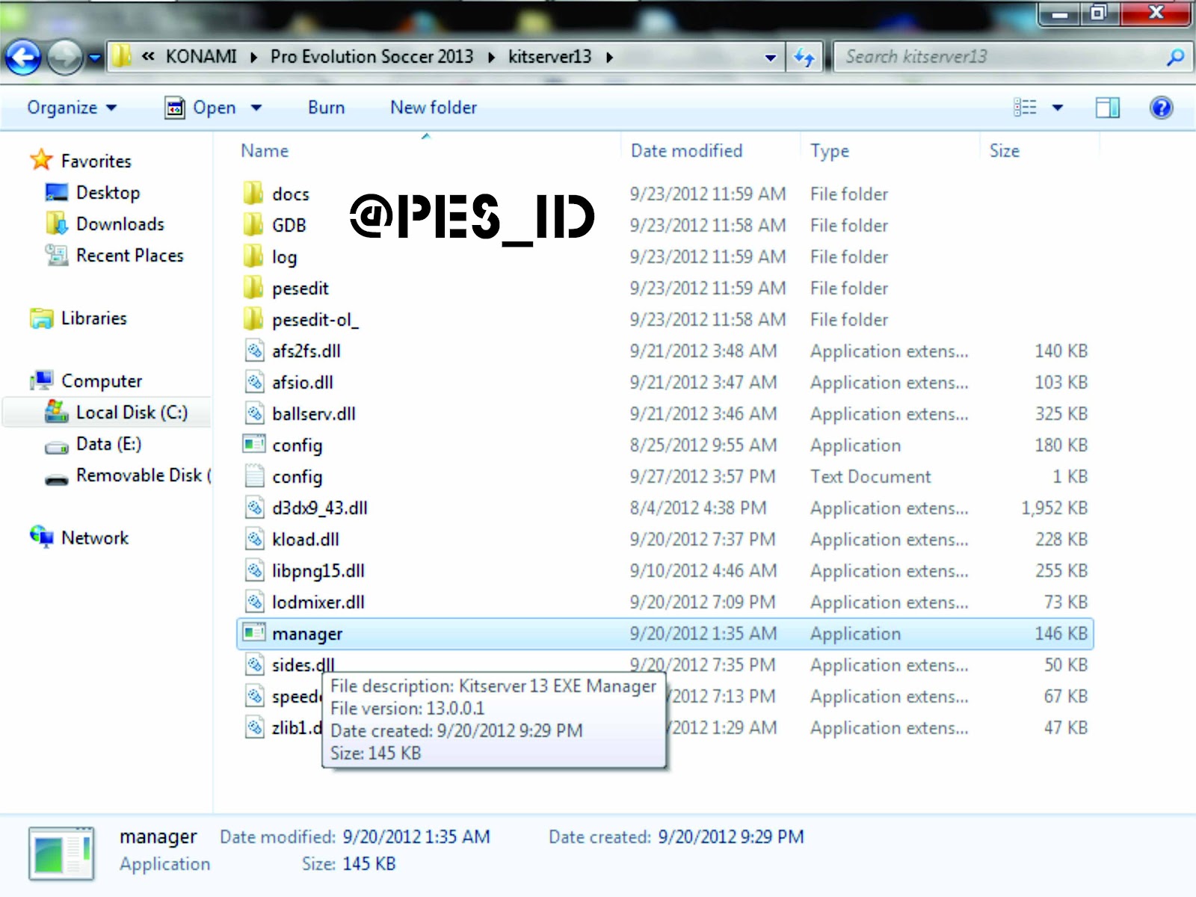Image resolution: width=1196 pixels, height=897 pixels.
Task: Open the recent pages dropdown arrow
Action: pos(95,58)
